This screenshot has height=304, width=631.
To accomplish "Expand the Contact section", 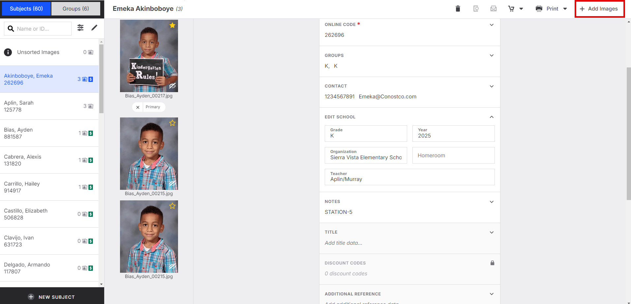I will click(492, 86).
